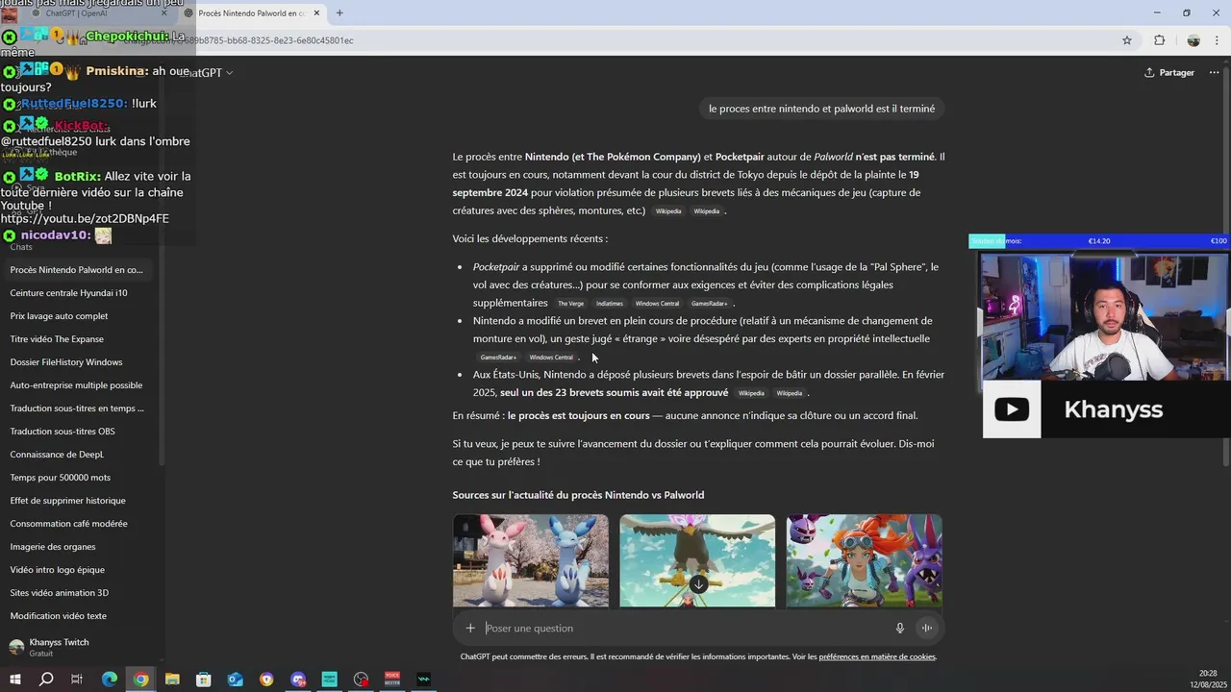
Task: Open 'Traduction sous-titres en temps ...' chat
Action: [77, 408]
